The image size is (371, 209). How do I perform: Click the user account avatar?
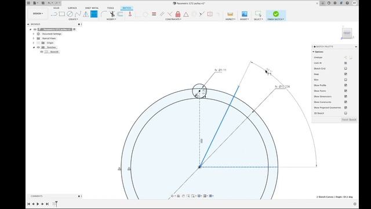tap(354, 3)
